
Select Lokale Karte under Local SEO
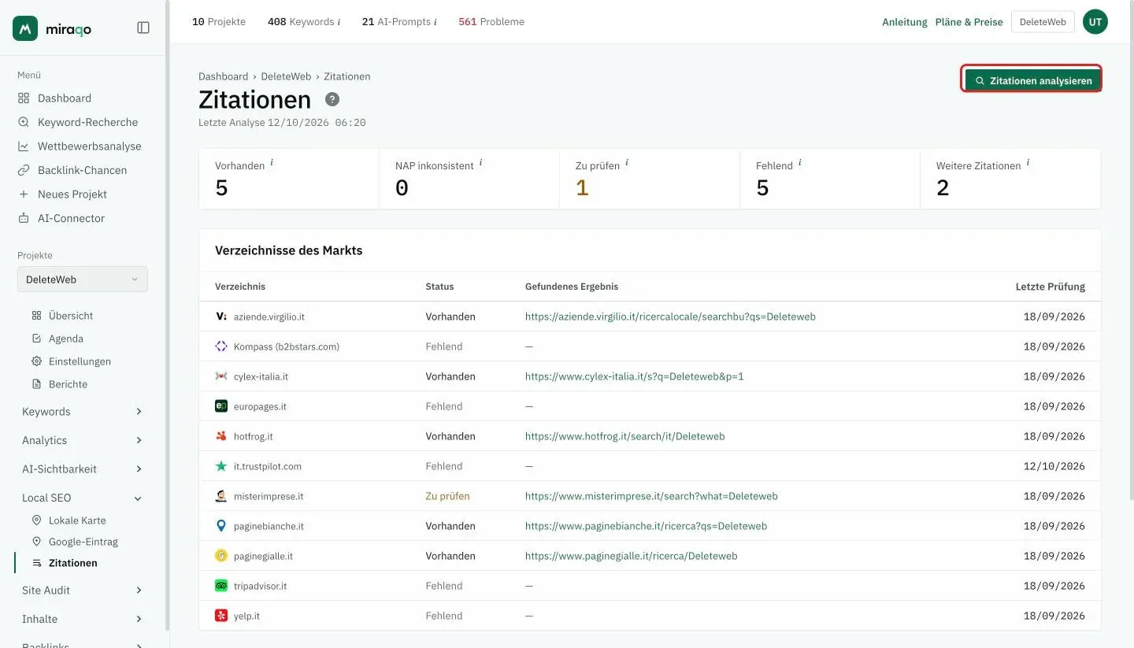point(77,520)
